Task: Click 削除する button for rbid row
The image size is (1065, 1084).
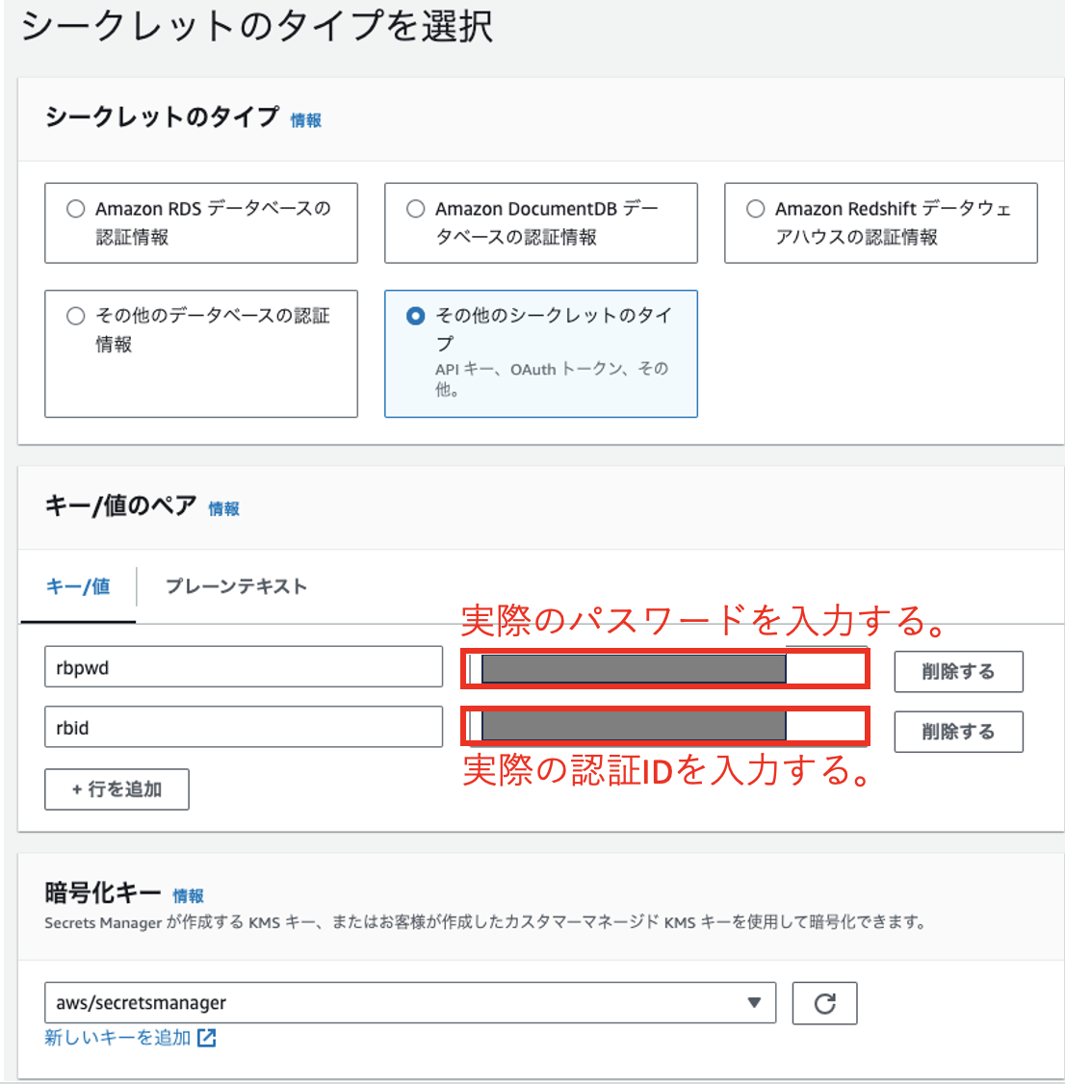Action: tap(958, 732)
